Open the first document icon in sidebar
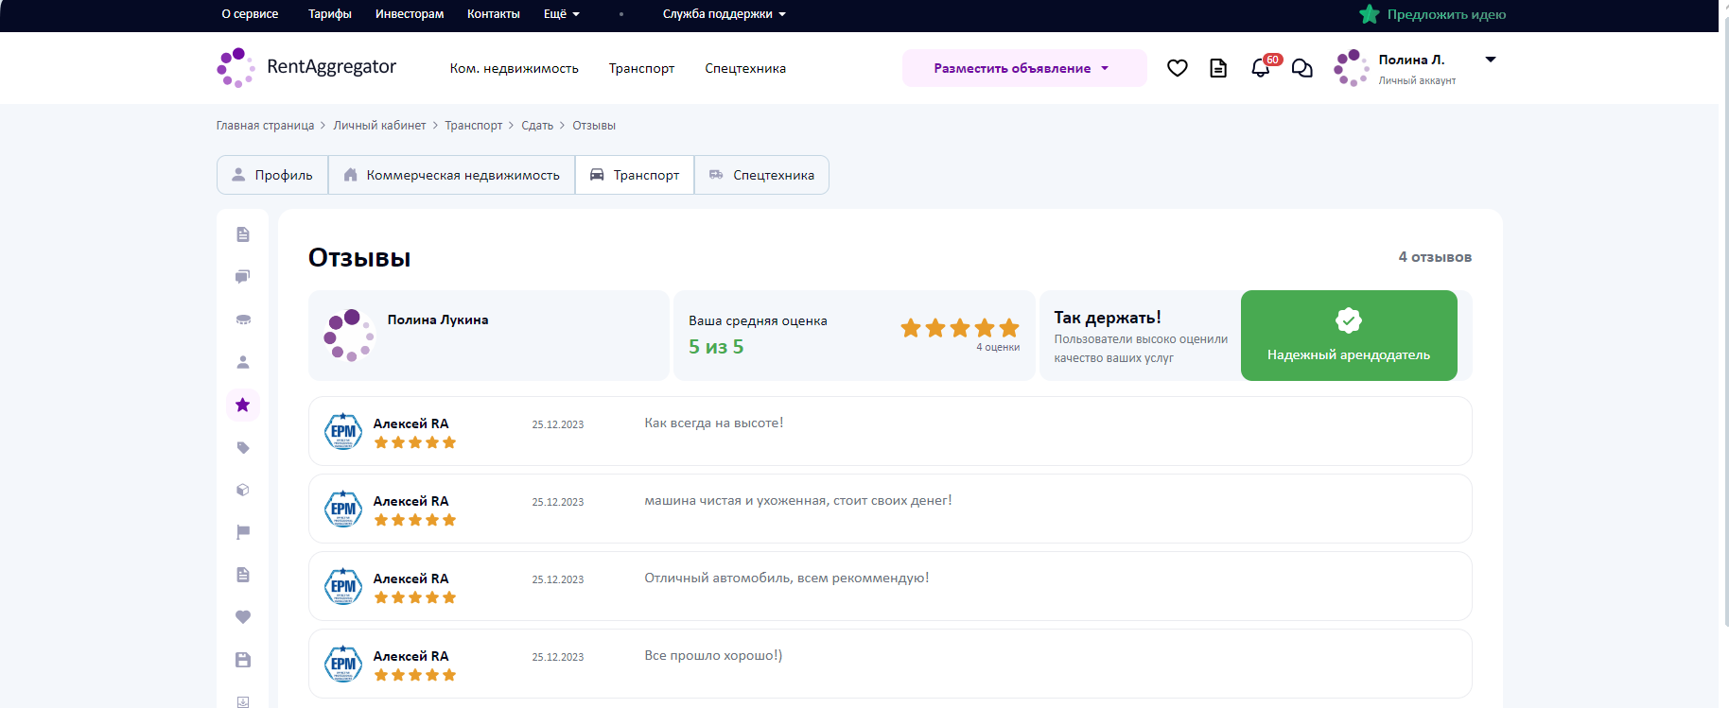The width and height of the screenshot is (1729, 708). [x=243, y=234]
